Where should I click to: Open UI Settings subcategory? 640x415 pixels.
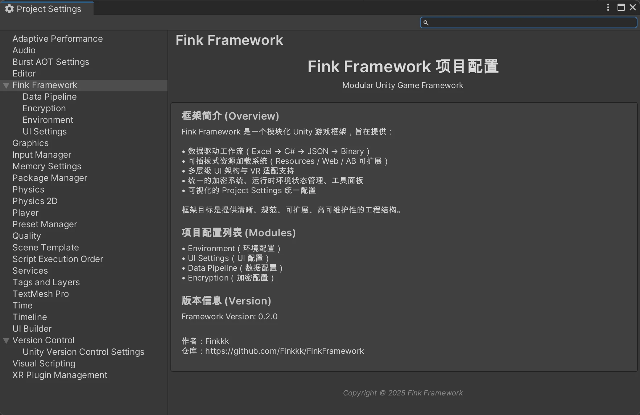pyautogui.click(x=44, y=132)
